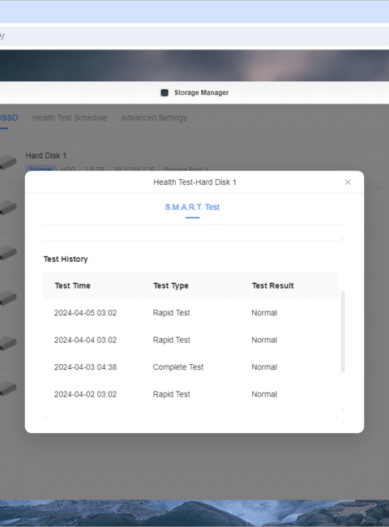Image resolution: width=389 pixels, height=527 pixels.
Task: Click the browser address bar
Action: point(194,36)
